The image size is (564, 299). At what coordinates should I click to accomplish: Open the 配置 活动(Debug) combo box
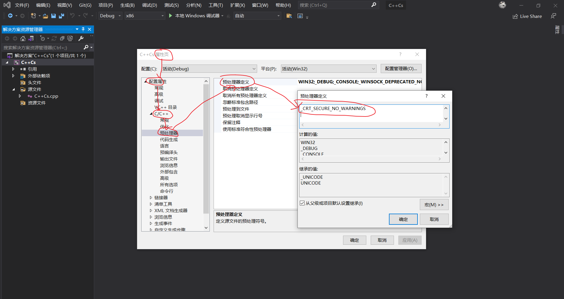pyautogui.click(x=209, y=69)
